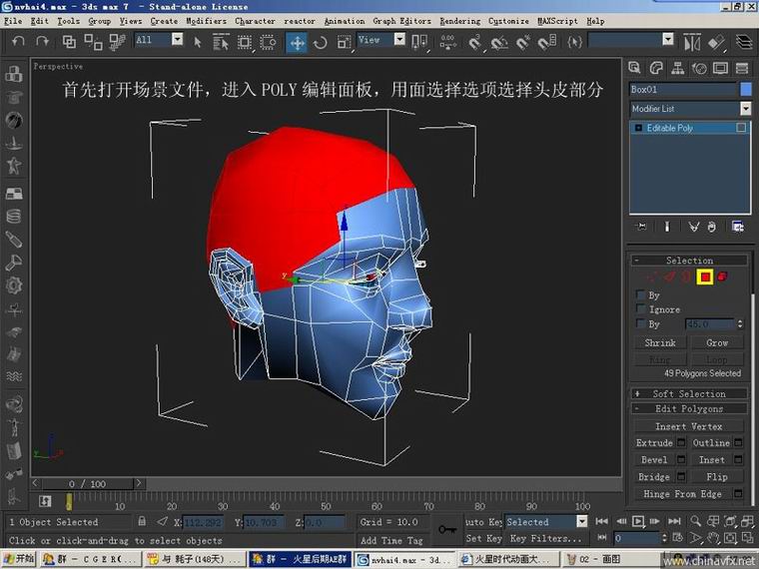
Task: Toggle Editable Poly stack checkbox
Action: tap(741, 127)
